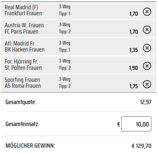Click the AS Roma Frauen team name
This screenshot has width=158, height=154.
coord(23,86)
